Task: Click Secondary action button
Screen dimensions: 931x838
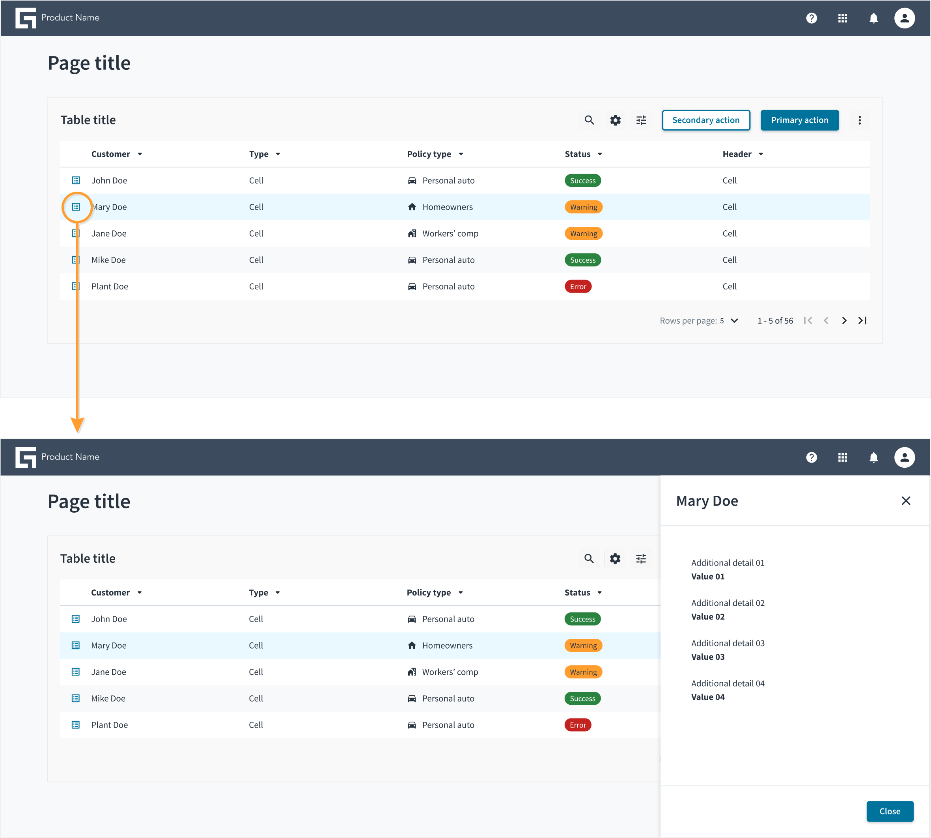Action: click(x=705, y=120)
